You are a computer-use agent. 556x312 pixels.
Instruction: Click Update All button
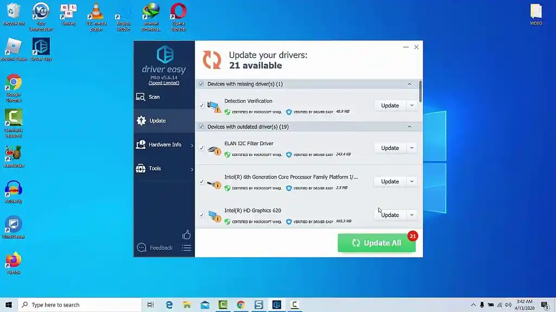click(x=377, y=243)
